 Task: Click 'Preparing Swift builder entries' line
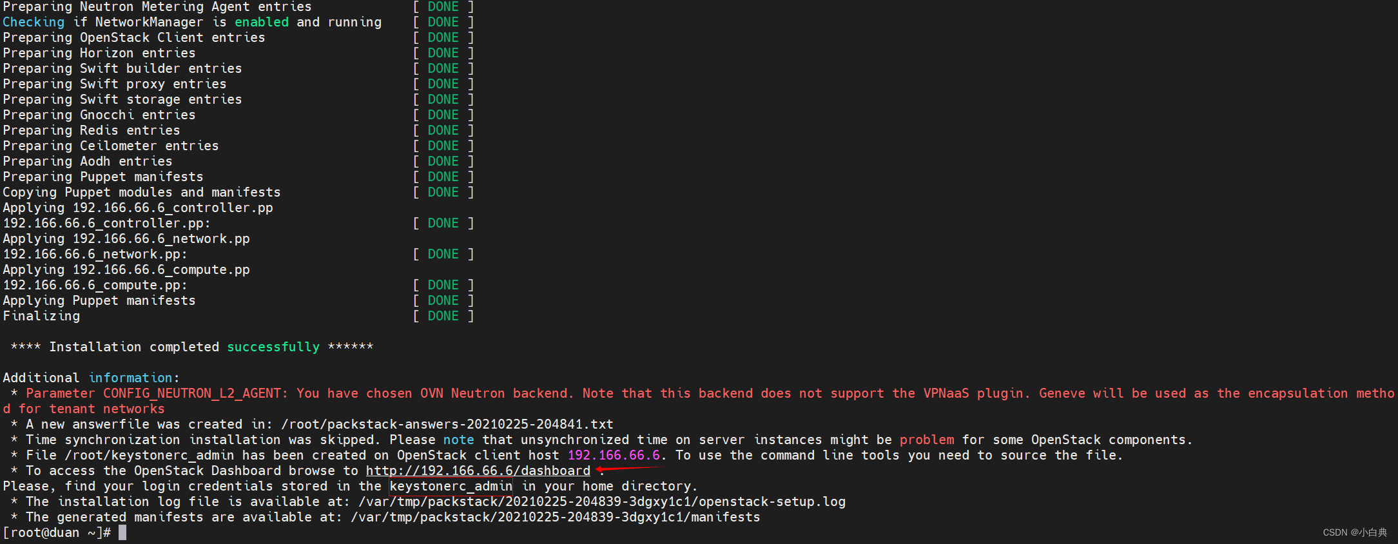pyautogui.click(x=122, y=68)
